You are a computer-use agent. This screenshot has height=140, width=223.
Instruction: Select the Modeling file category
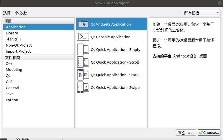[x=39, y=70]
